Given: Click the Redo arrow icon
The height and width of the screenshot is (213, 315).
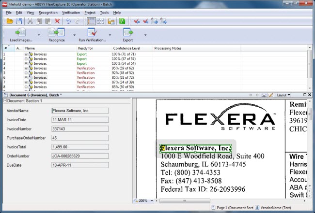Looking at the screenshot, I should click(77, 21).
